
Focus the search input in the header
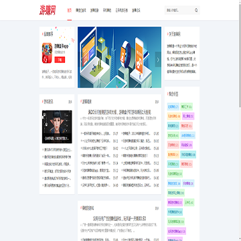[179, 10]
